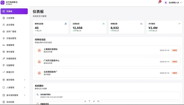Open the 系统维护通知 notice
The image size is (184, 105).
tap(108, 96)
